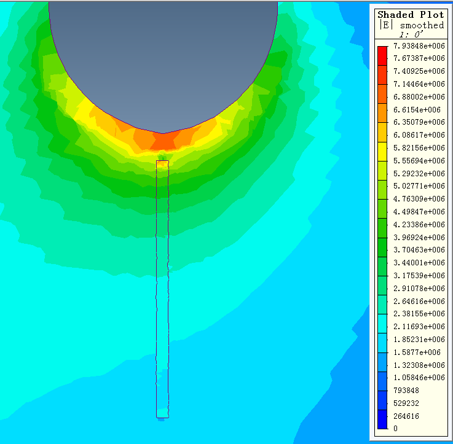Click the bright yellow band in color scale
Image resolution: width=453 pixels, height=444 pixels.
[382, 152]
